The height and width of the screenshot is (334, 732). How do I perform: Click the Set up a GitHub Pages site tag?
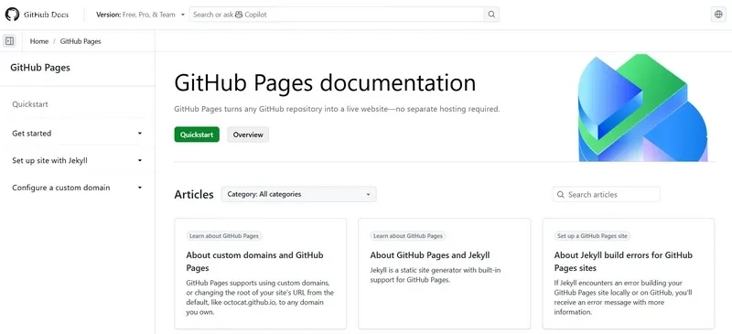click(x=592, y=236)
